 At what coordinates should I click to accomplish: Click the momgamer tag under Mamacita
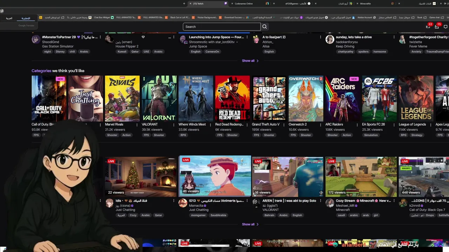[x=198, y=215]
